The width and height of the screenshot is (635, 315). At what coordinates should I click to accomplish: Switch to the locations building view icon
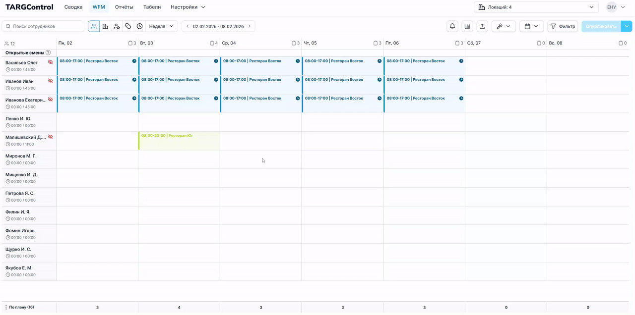[x=105, y=26]
